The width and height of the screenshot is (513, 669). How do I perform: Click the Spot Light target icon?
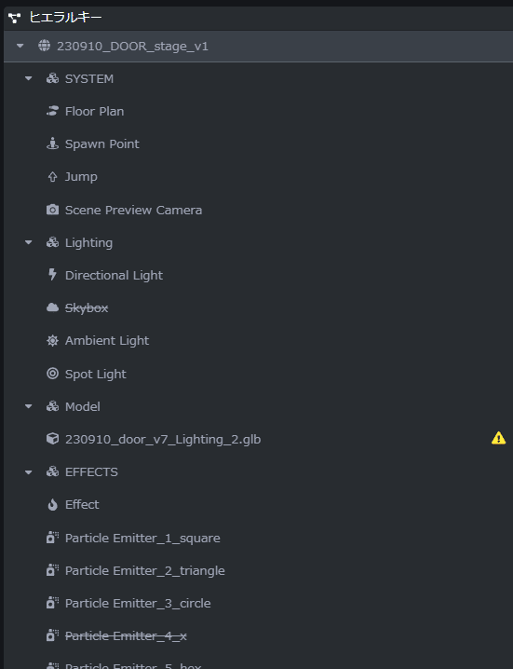click(52, 374)
